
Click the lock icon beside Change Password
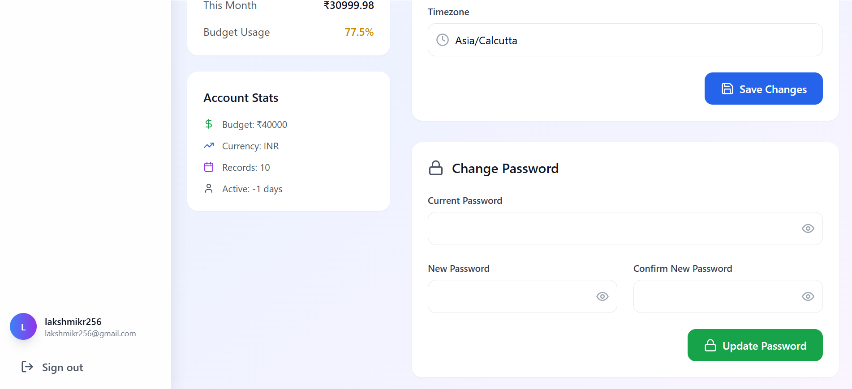pos(435,168)
